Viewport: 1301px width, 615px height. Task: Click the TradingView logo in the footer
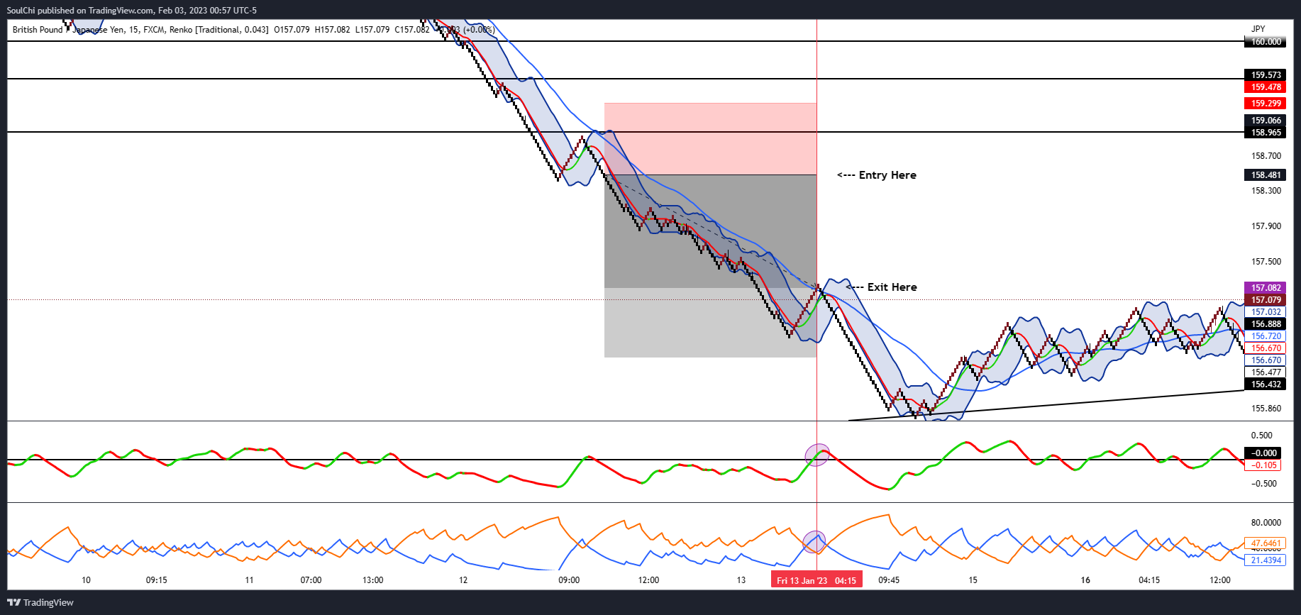coord(40,602)
